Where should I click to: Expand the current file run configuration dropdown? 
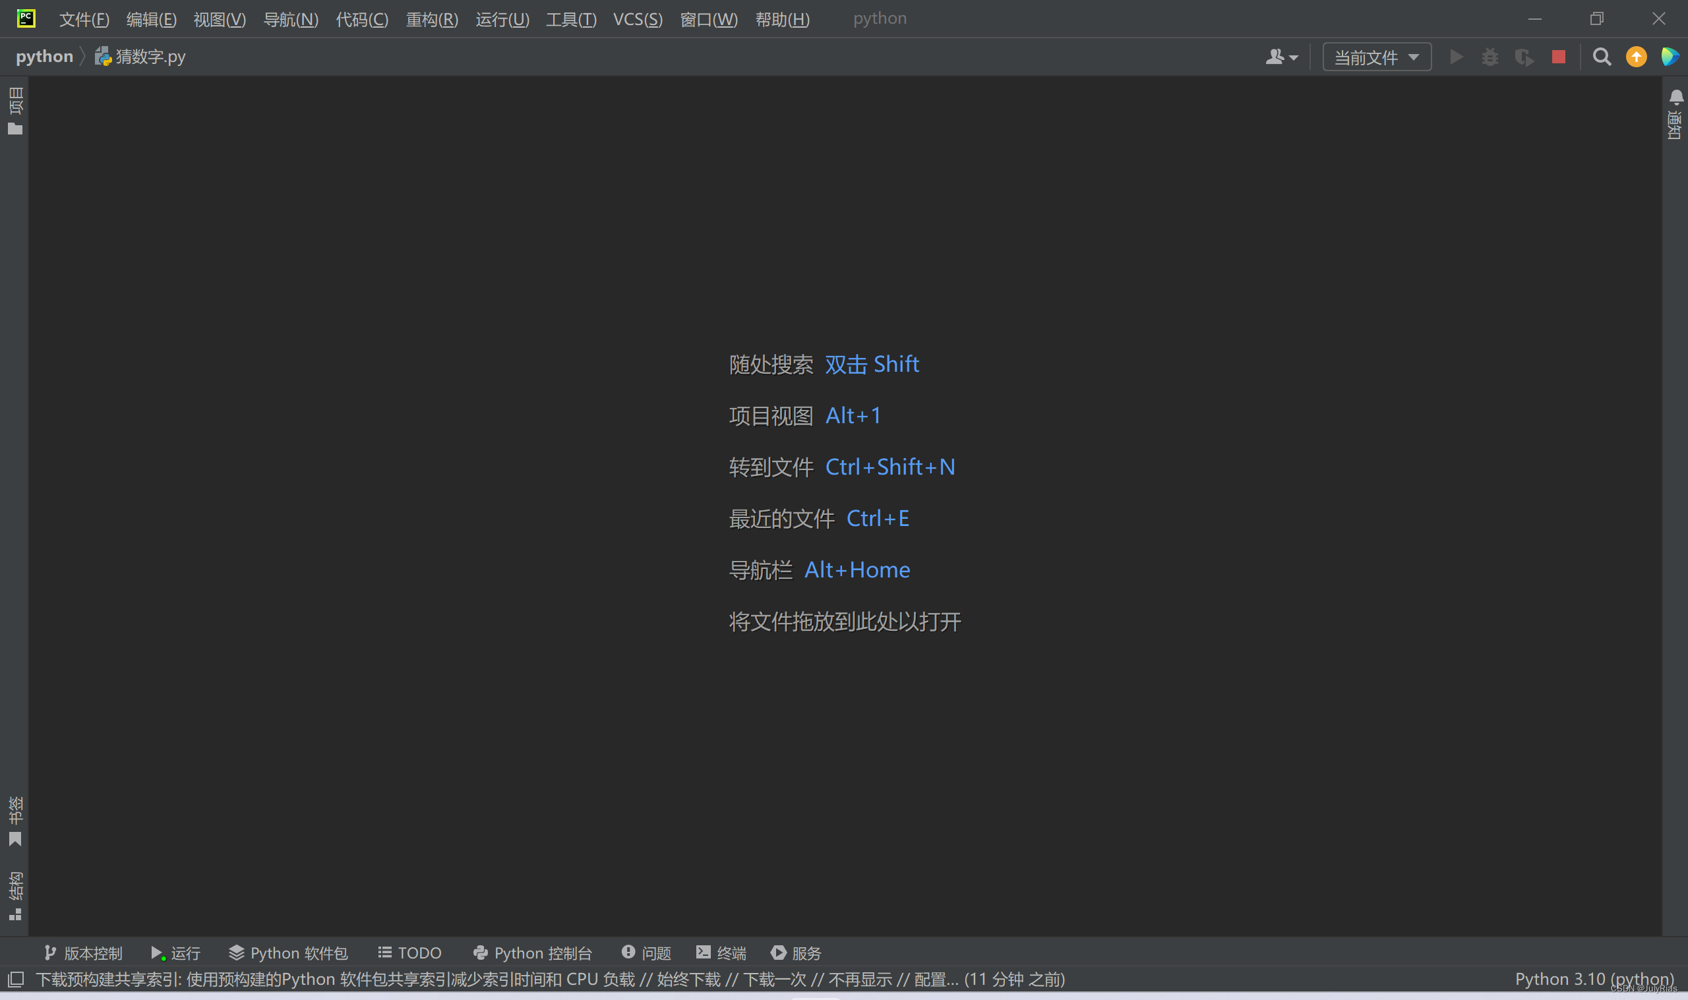pyautogui.click(x=1377, y=57)
